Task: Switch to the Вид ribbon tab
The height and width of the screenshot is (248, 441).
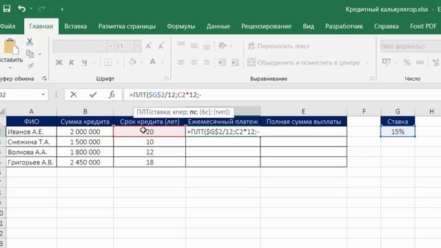Action: click(x=308, y=26)
